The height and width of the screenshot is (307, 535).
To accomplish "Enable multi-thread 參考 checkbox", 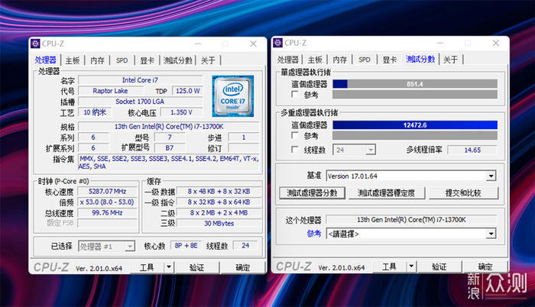I will (295, 135).
